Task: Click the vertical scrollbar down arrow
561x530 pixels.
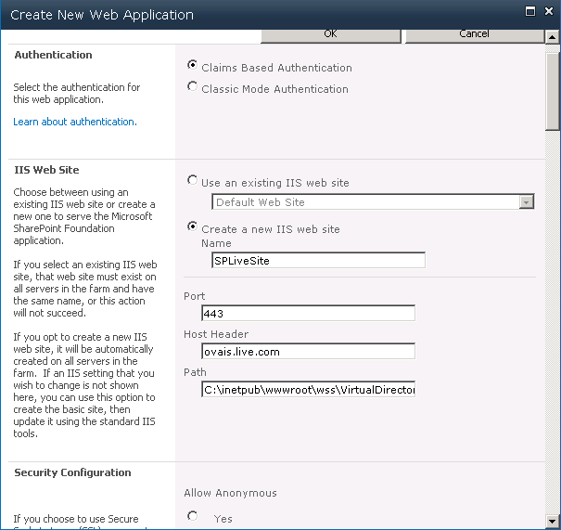Action: [x=553, y=522]
